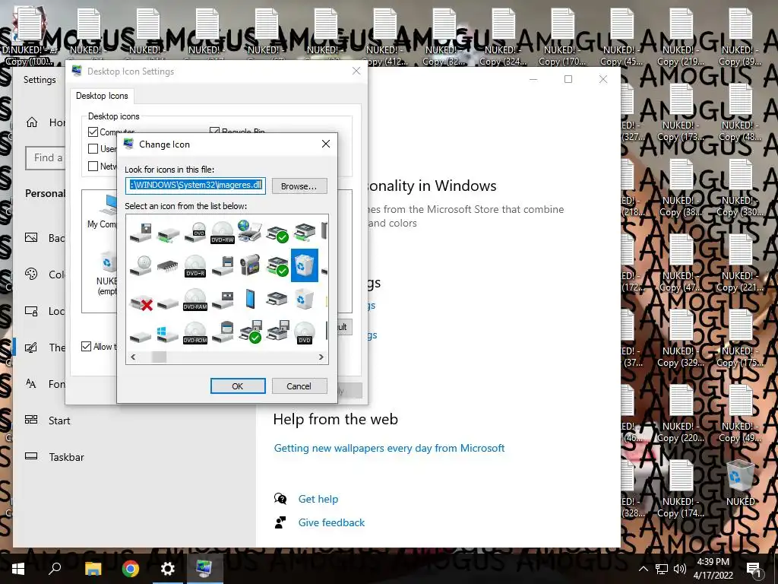Select the Windows logo drive icon
This screenshot has height=584, width=778.
click(167, 335)
